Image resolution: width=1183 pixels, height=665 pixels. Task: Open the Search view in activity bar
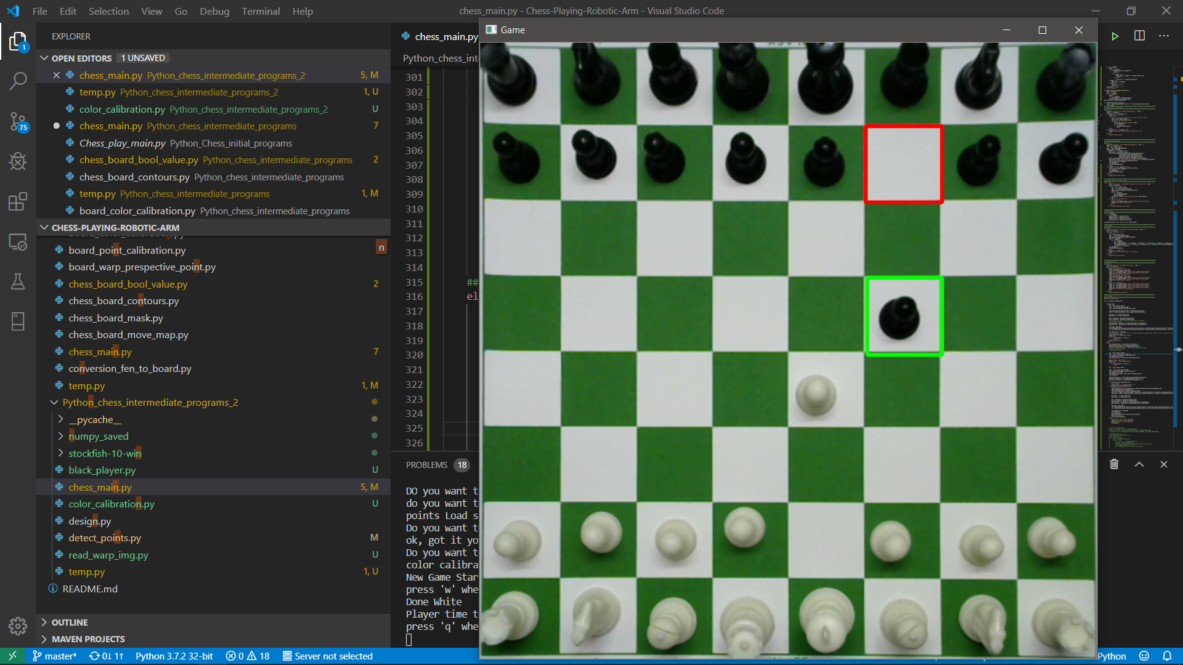(x=18, y=81)
